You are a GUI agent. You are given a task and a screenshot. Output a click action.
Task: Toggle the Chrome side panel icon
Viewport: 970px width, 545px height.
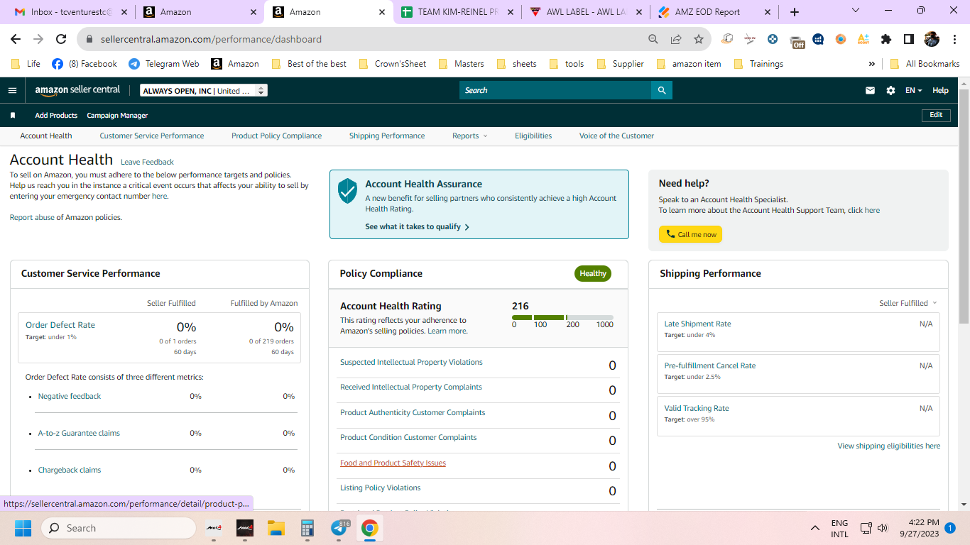point(908,39)
